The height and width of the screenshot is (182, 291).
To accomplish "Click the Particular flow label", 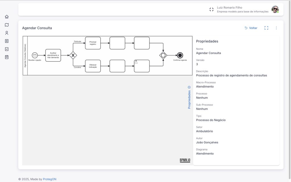I will click(x=78, y=42).
